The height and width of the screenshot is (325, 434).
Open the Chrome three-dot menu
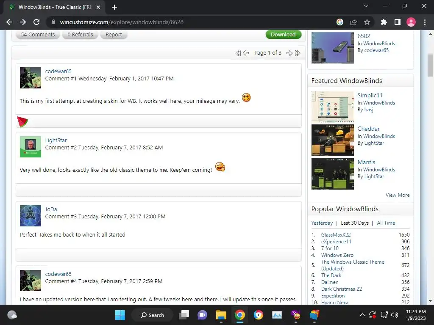(x=425, y=22)
